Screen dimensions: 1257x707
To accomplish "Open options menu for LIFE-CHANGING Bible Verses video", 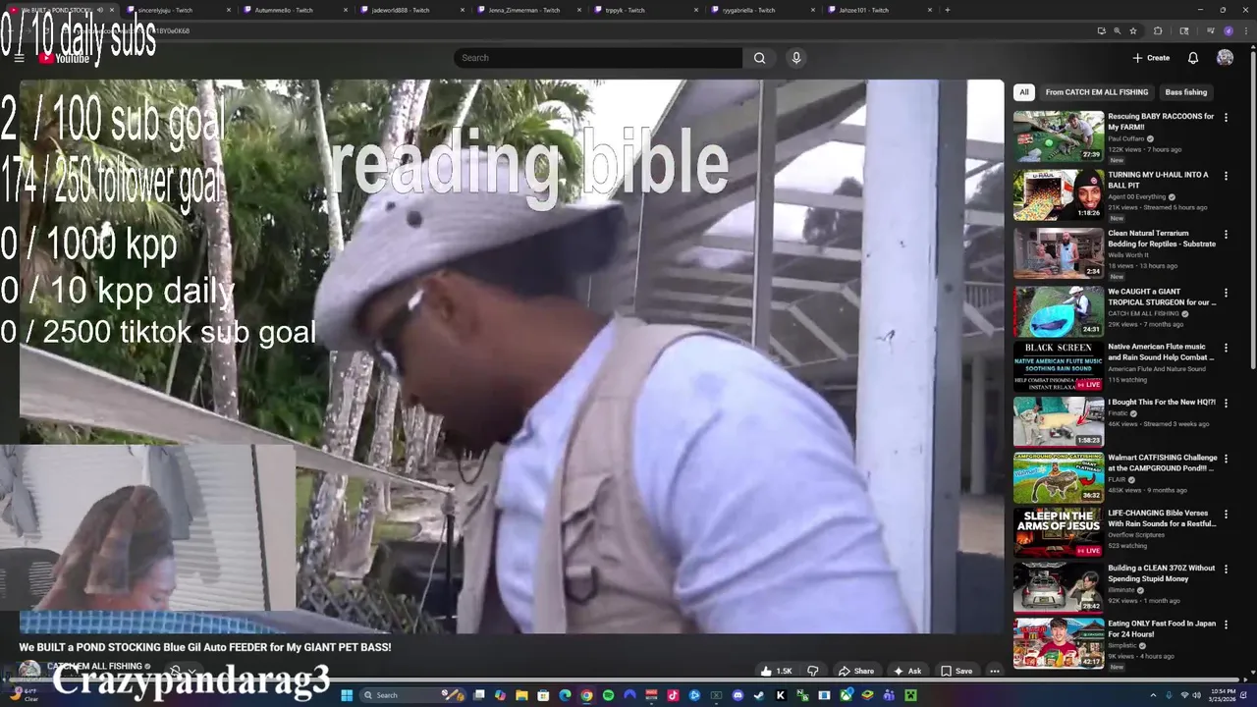I will (1226, 515).
